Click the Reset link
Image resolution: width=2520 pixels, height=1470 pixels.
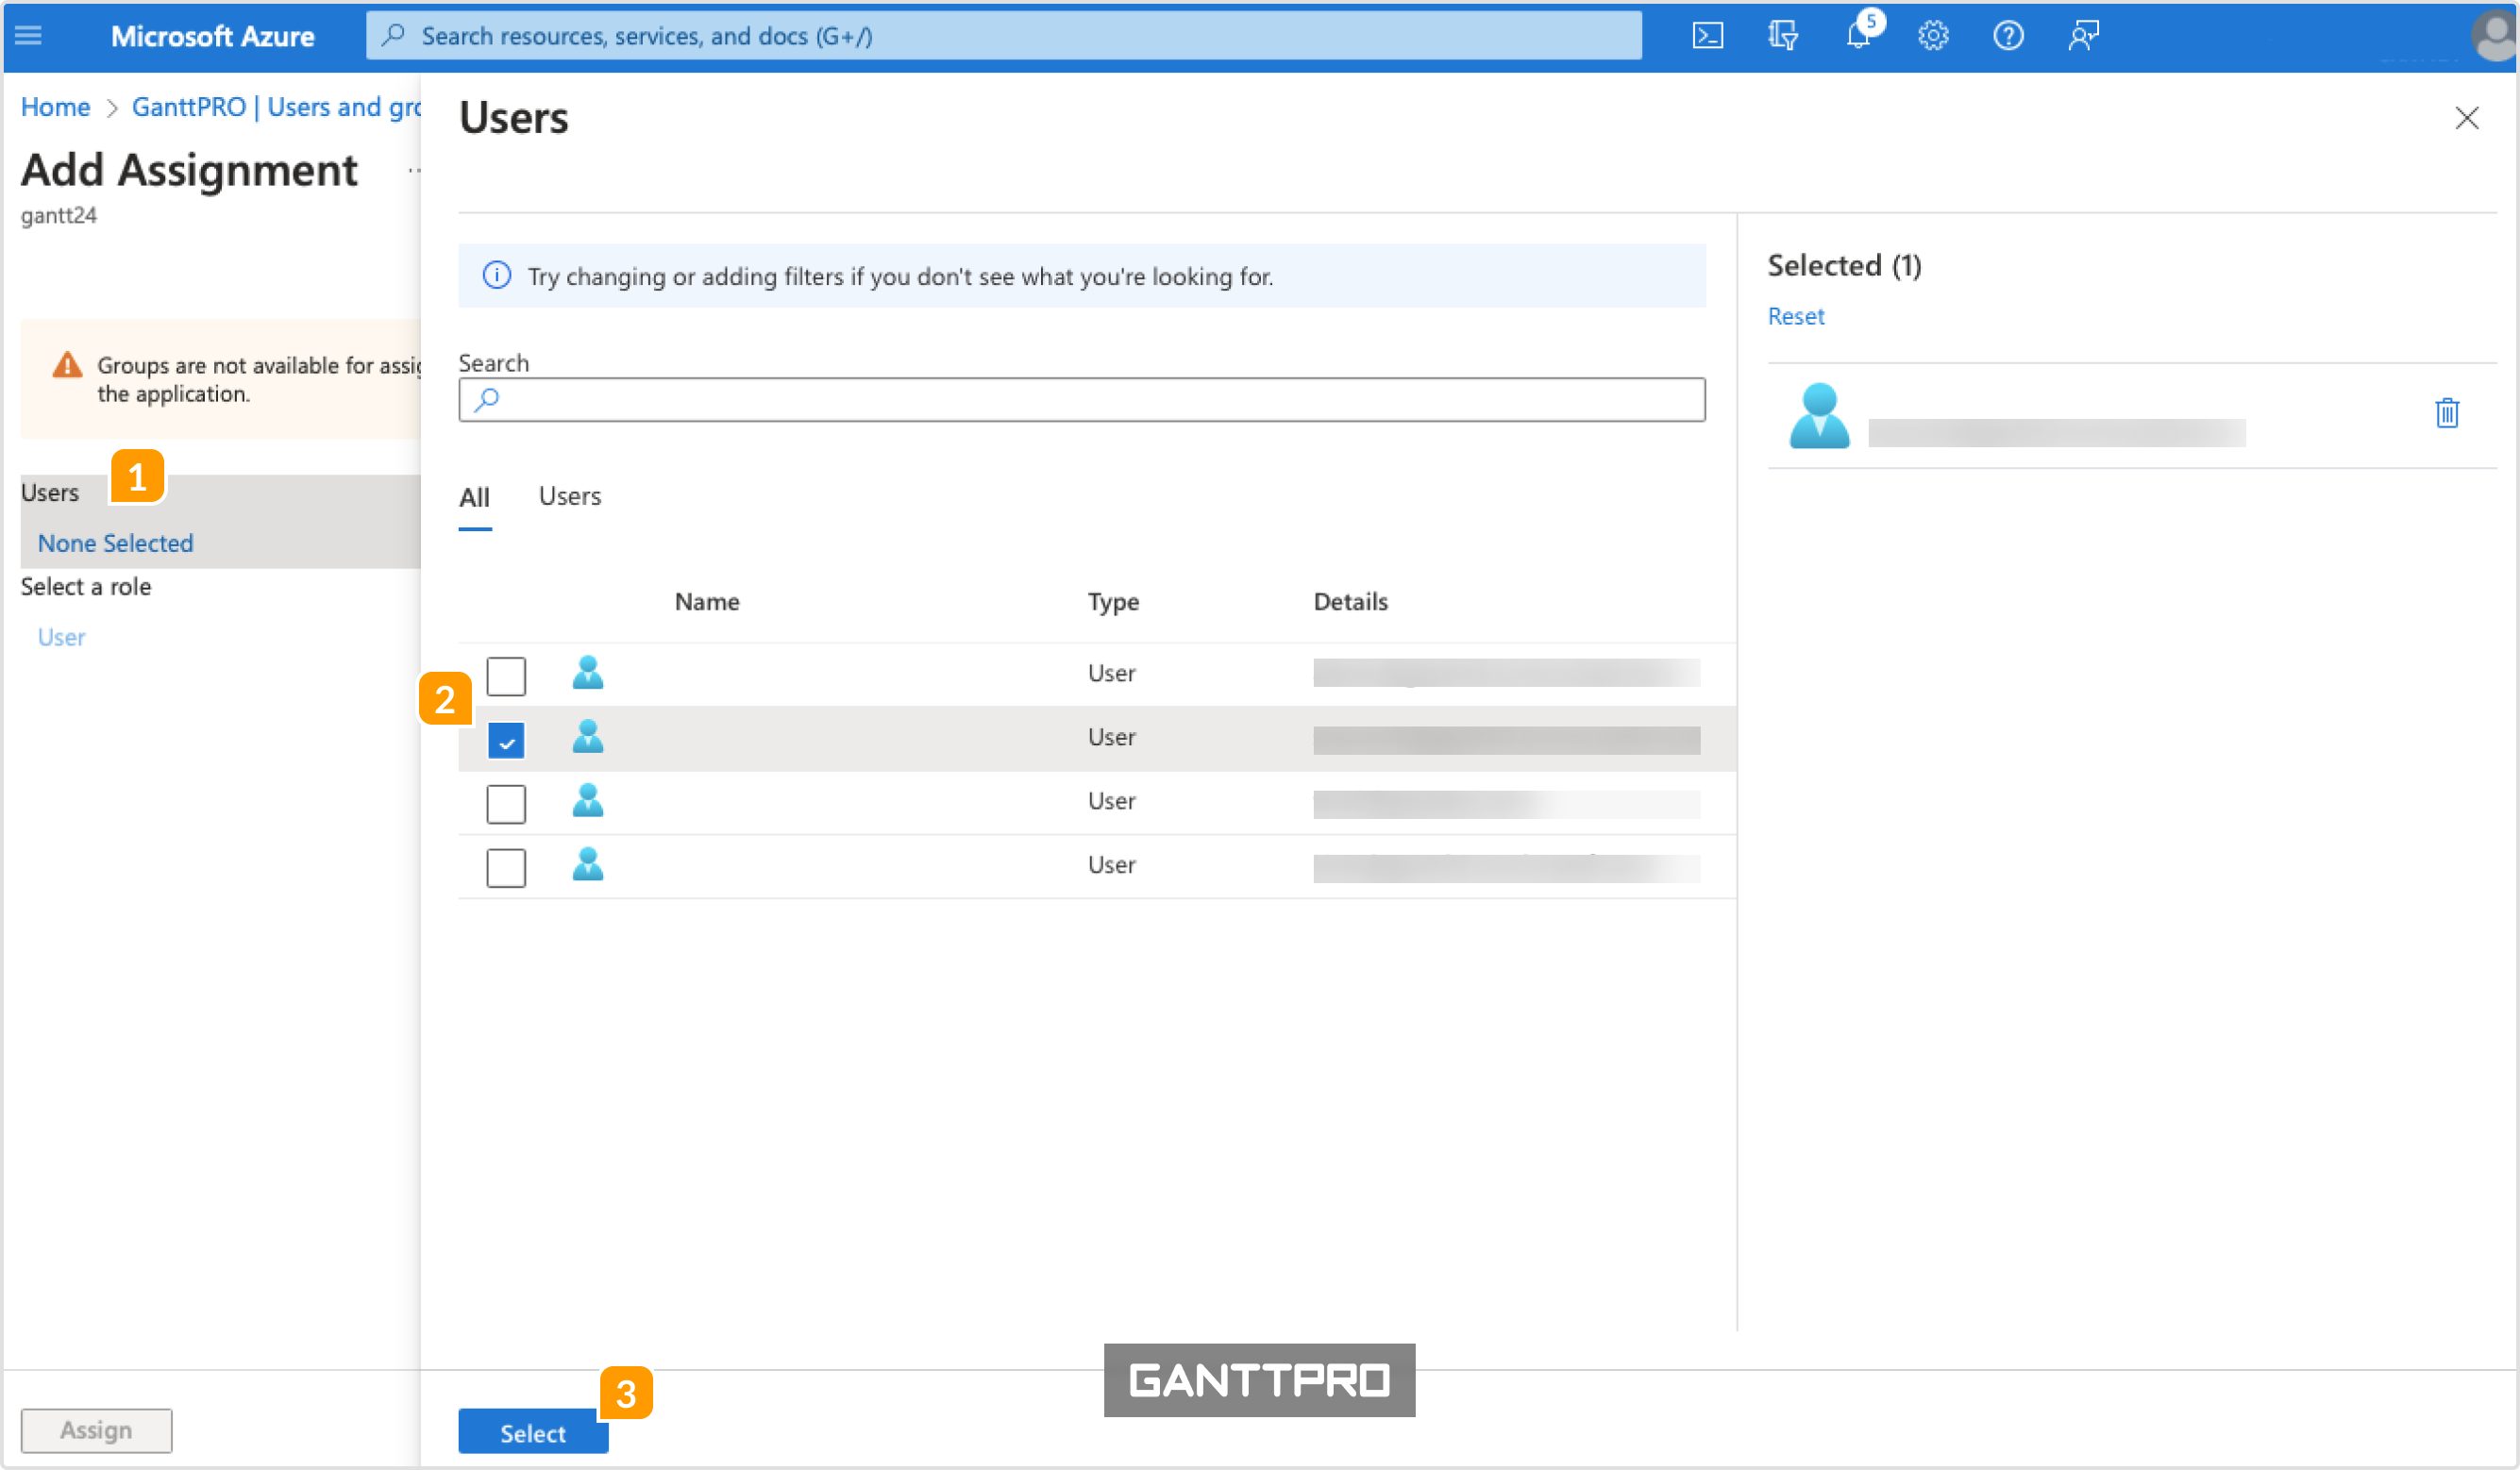(1796, 316)
